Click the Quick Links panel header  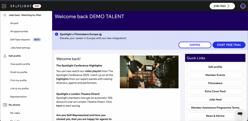click(215, 58)
